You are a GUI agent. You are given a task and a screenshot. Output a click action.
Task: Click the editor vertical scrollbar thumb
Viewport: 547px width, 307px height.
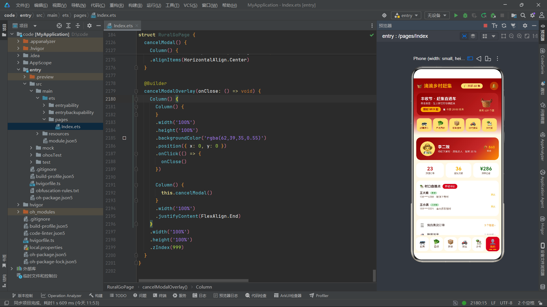pos(374,275)
